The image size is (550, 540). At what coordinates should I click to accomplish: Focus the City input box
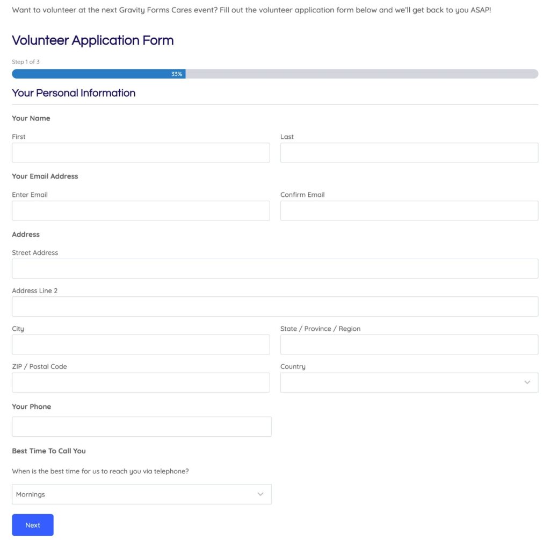pyautogui.click(x=141, y=344)
